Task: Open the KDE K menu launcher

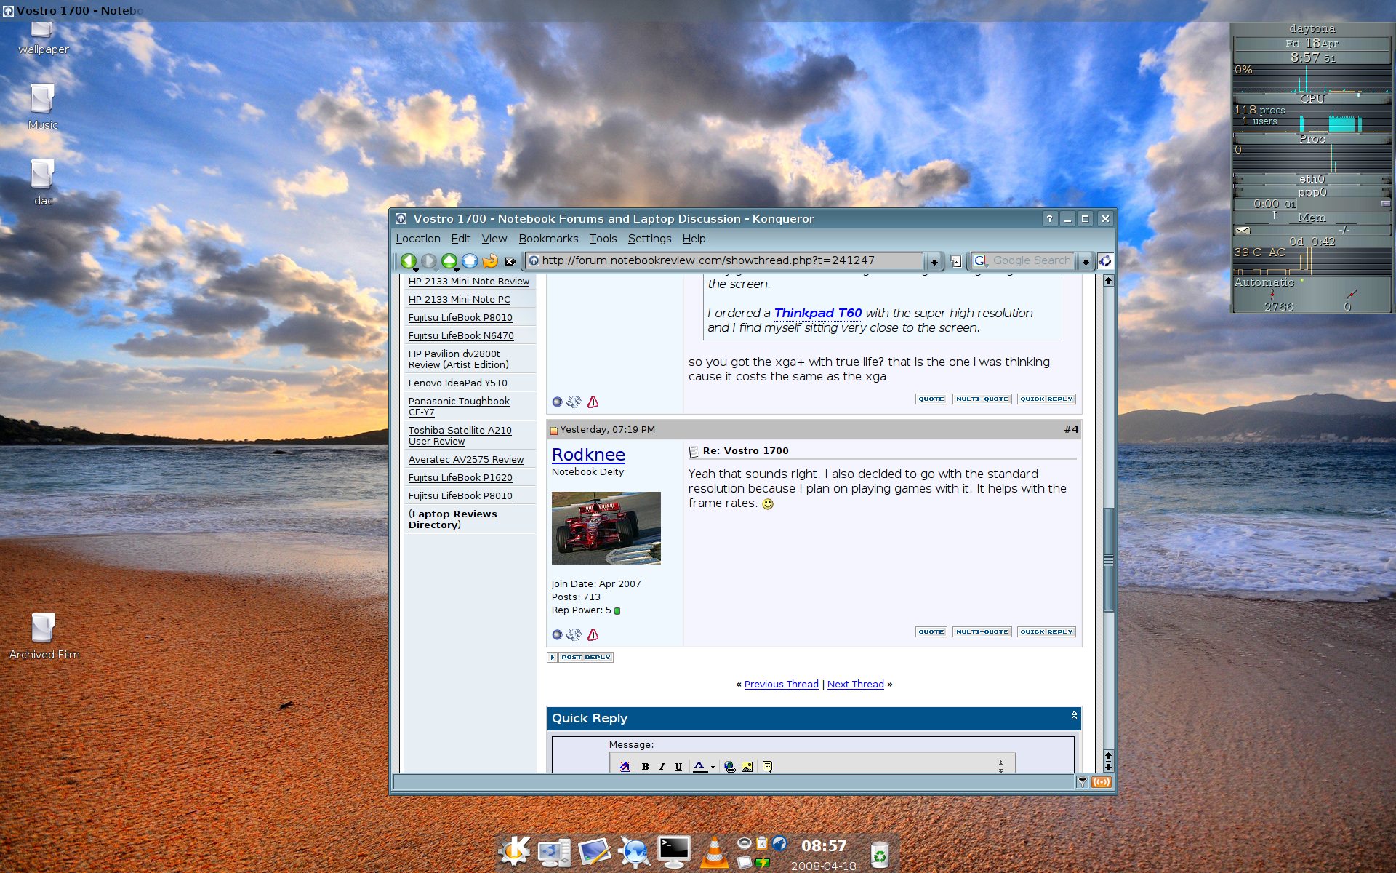Action: click(513, 850)
